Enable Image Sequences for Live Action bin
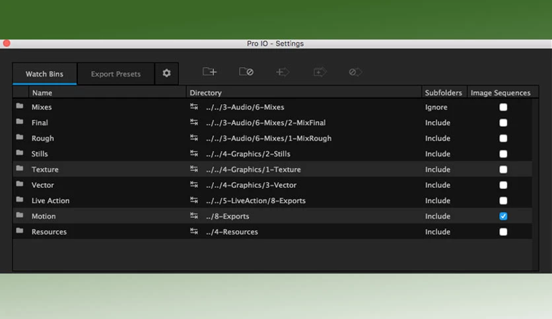The height and width of the screenshot is (319, 552). coord(503,200)
